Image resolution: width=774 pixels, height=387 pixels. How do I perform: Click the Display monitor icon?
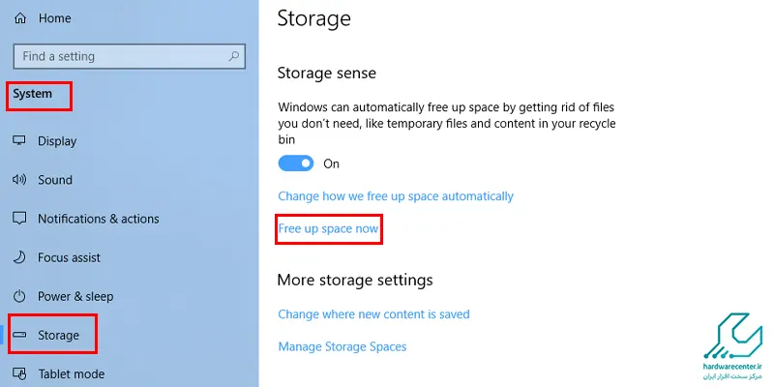(19, 140)
